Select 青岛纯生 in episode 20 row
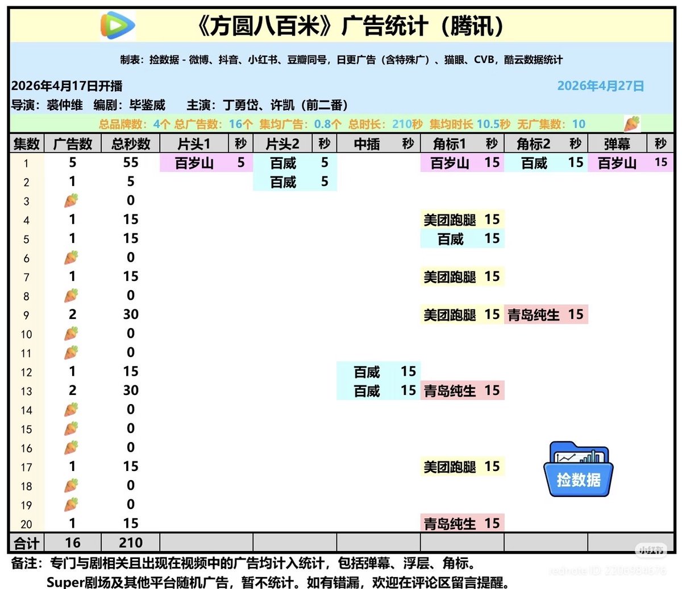This screenshot has width=682, height=589. [450, 524]
